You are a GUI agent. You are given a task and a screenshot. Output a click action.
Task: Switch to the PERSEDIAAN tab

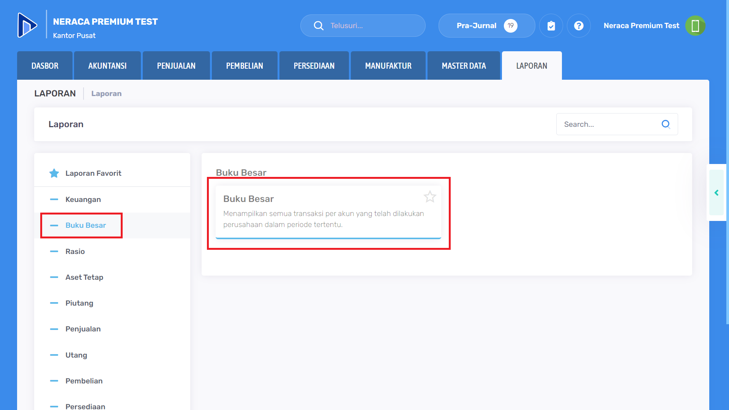click(x=314, y=66)
